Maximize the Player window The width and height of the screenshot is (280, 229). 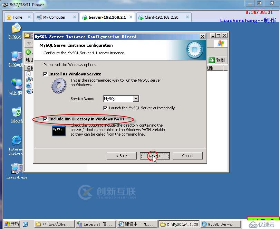click(x=259, y=3)
